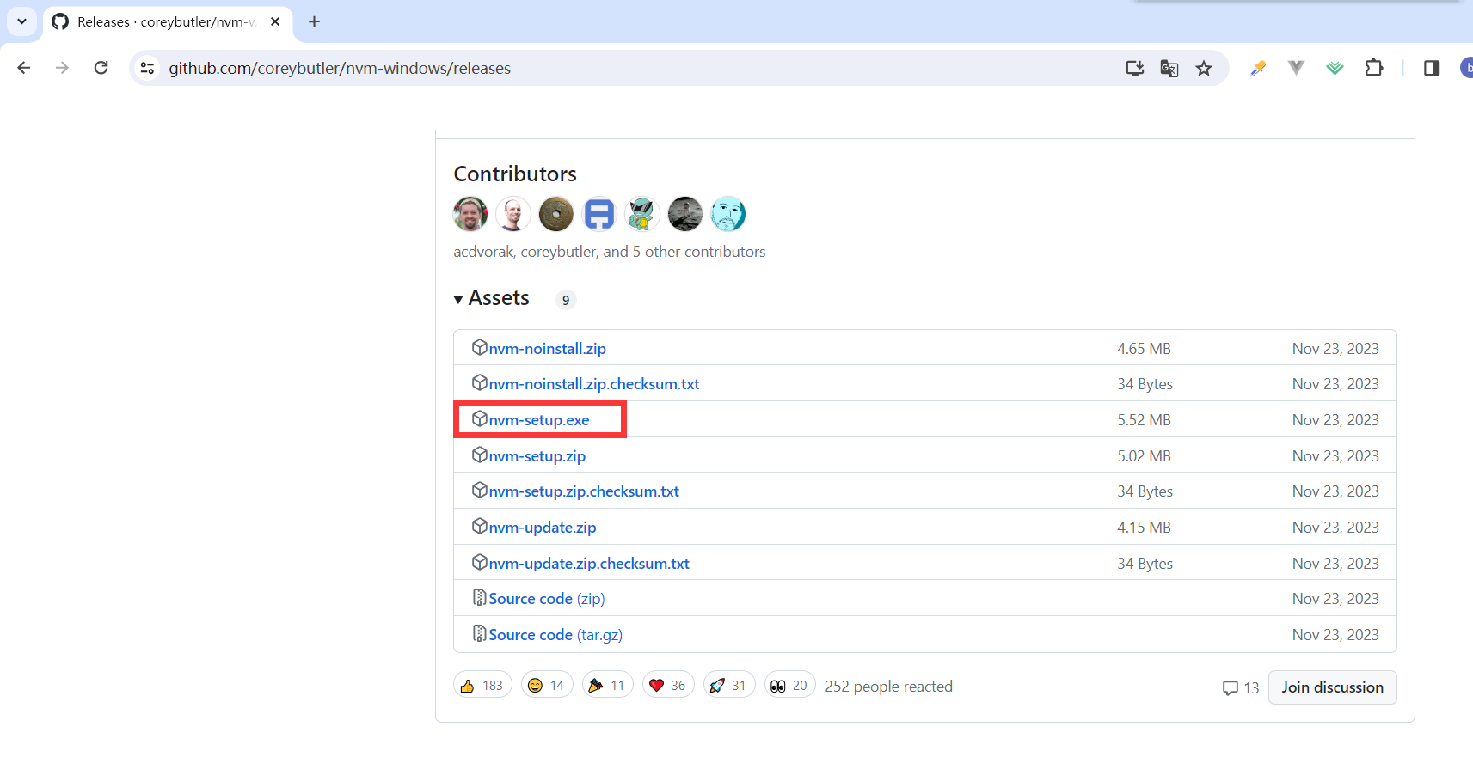1473x757 pixels.
Task: React with rocket (31)
Action: (729, 685)
